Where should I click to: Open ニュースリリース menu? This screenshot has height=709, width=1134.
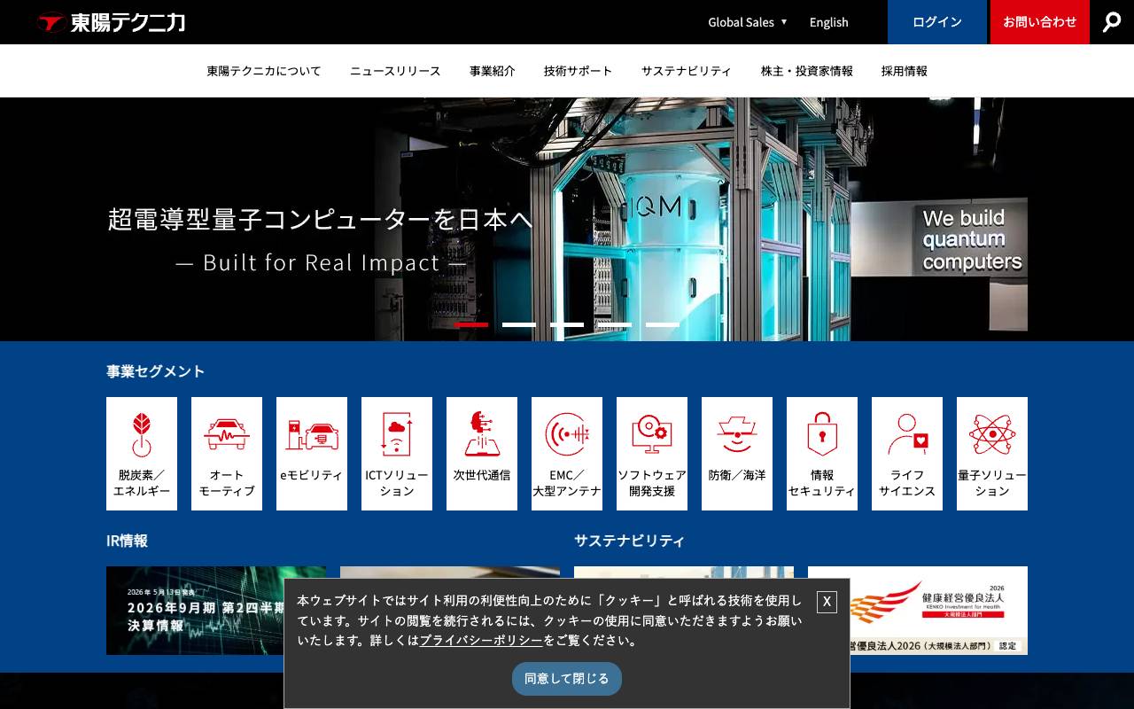click(395, 71)
